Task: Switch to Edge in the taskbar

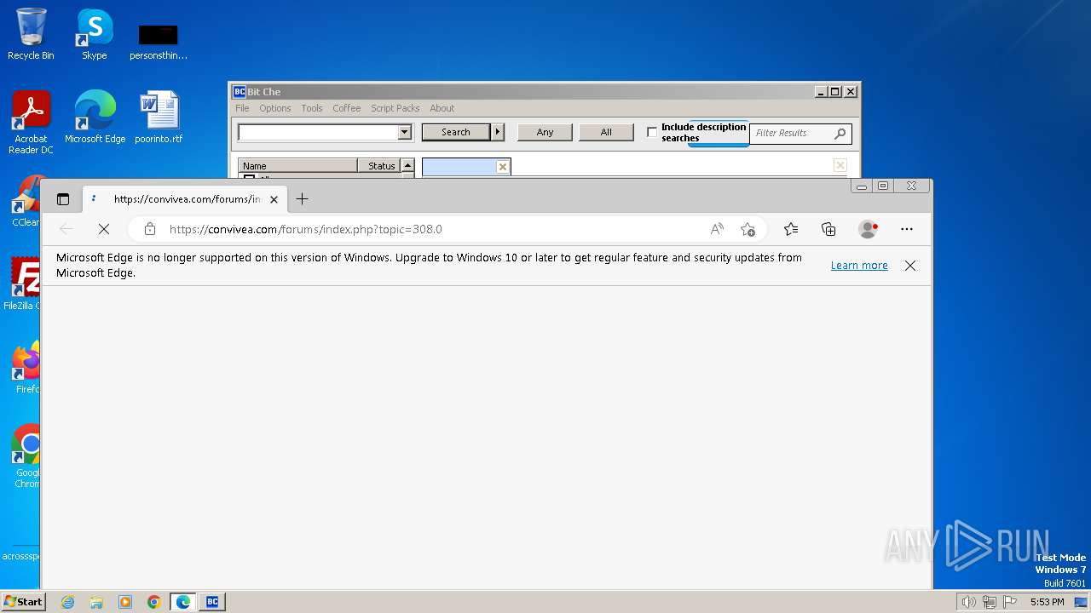Action: 183,602
